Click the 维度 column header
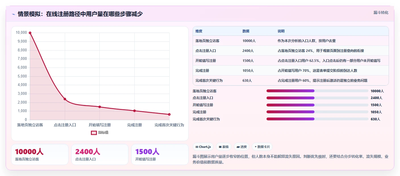 pyautogui.click(x=199, y=31)
